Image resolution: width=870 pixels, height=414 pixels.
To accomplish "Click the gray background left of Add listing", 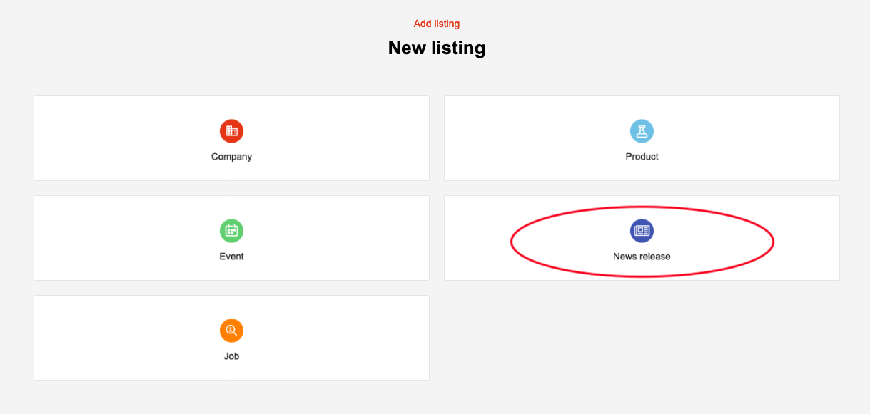I will pyautogui.click(x=214, y=24).
